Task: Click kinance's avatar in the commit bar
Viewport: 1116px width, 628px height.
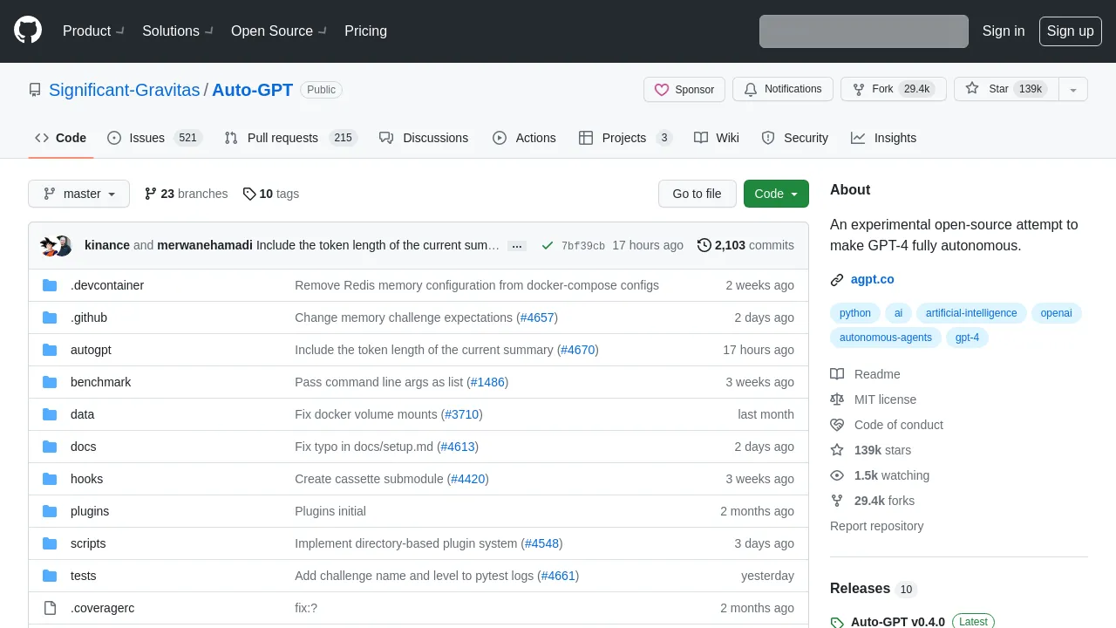Action: [49, 246]
